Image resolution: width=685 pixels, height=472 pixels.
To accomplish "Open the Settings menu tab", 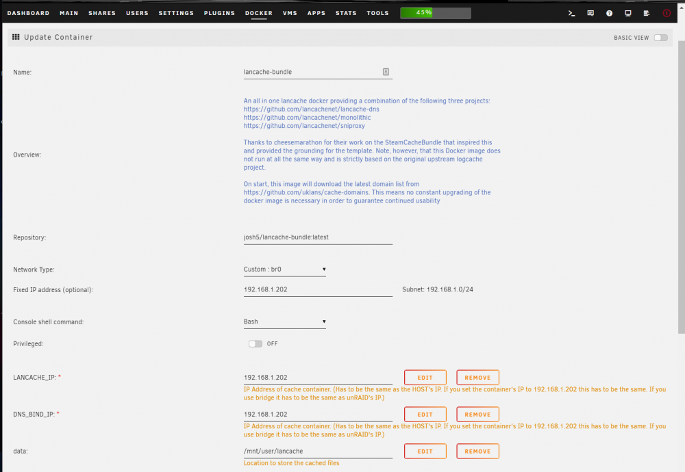I will tap(176, 13).
